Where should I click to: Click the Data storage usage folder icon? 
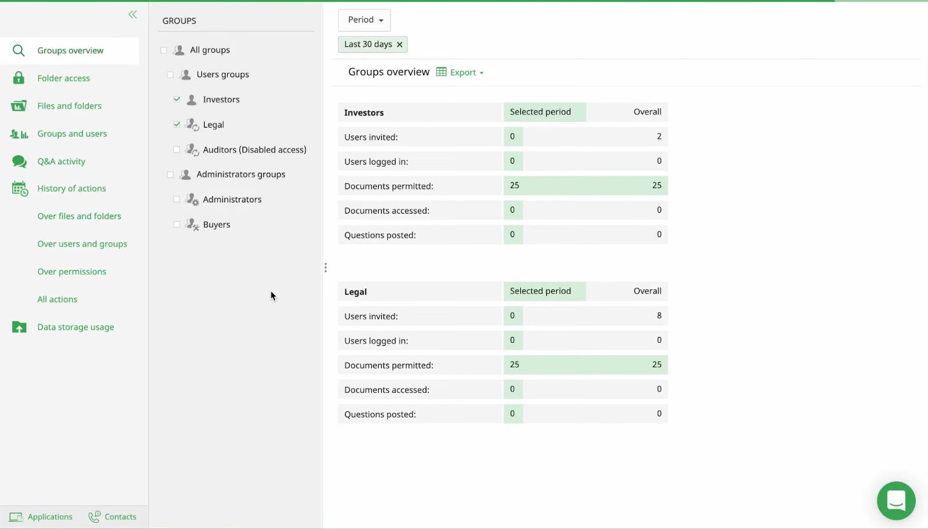point(19,327)
